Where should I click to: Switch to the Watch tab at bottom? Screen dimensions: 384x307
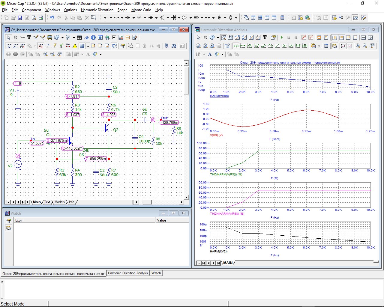click(x=156, y=273)
